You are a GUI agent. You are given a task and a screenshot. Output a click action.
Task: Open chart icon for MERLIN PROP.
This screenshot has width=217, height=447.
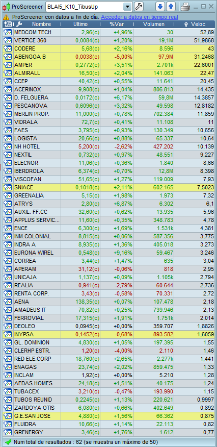(7, 114)
